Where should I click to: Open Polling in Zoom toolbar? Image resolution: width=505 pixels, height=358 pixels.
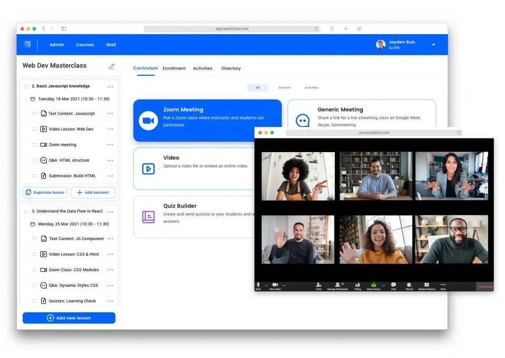(x=358, y=286)
